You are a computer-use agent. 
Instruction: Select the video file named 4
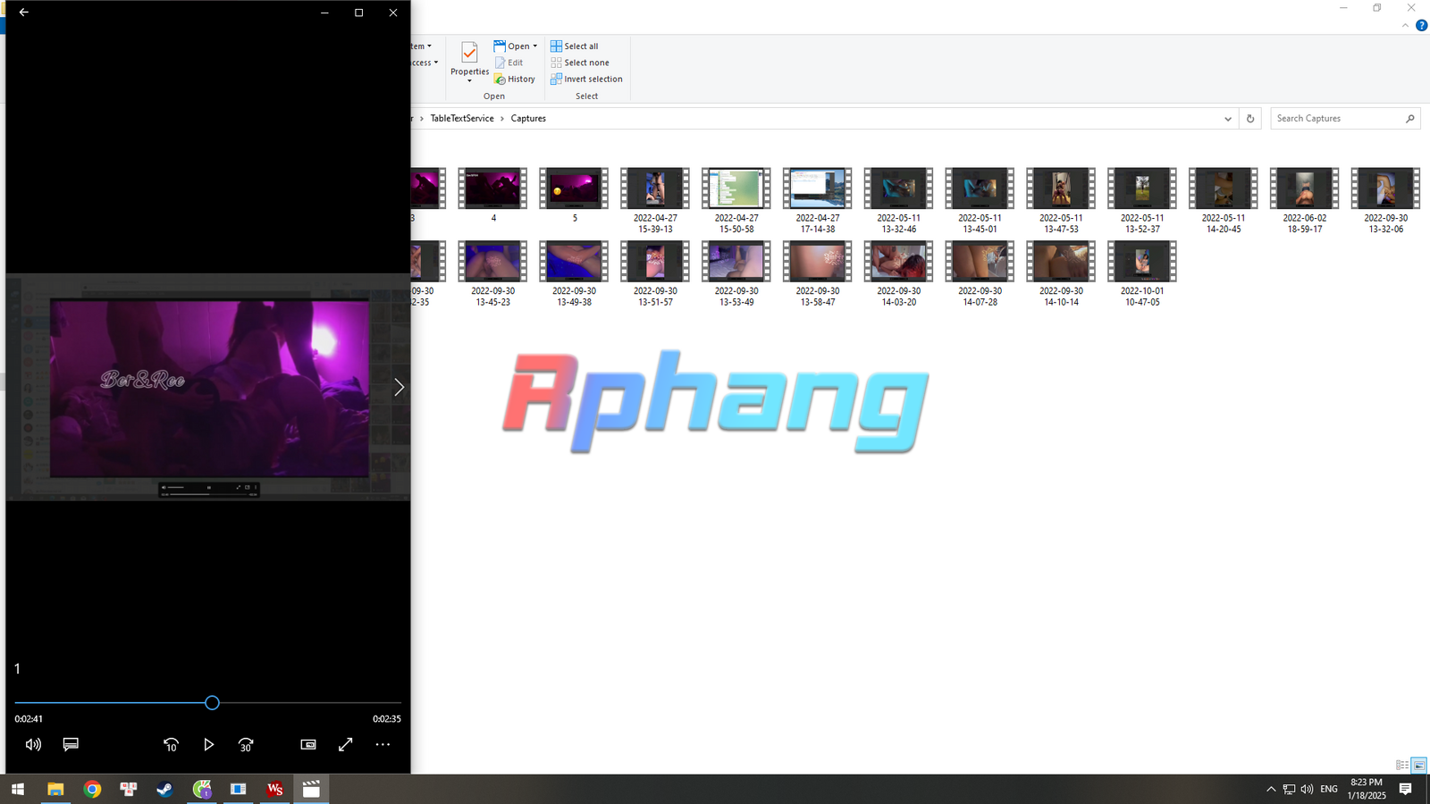492,195
